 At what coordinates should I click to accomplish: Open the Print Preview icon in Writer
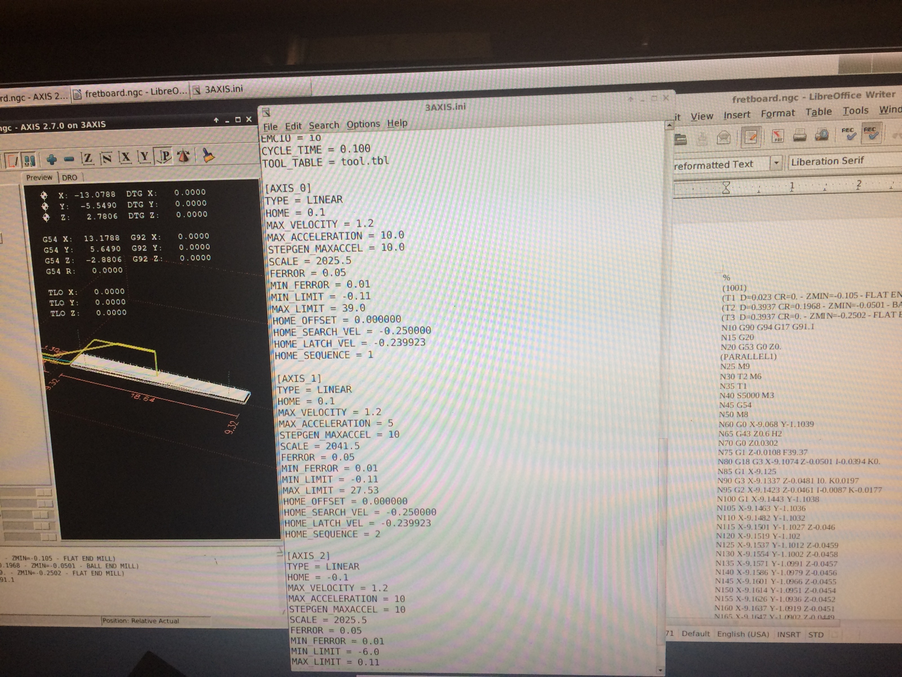point(821,135)
